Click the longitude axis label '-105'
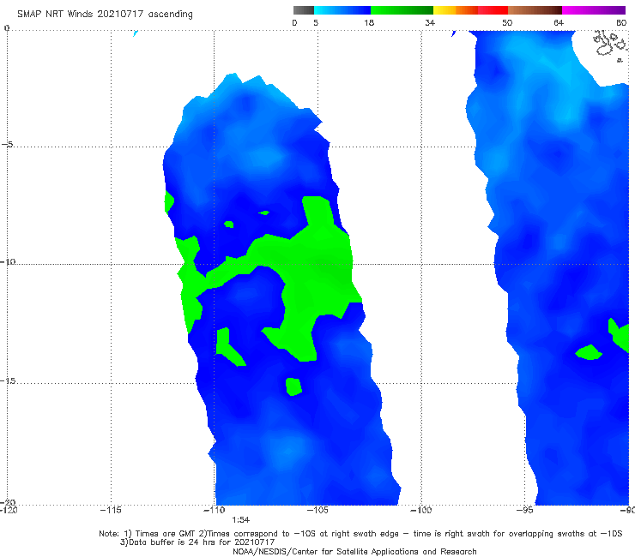 [317, 510]
